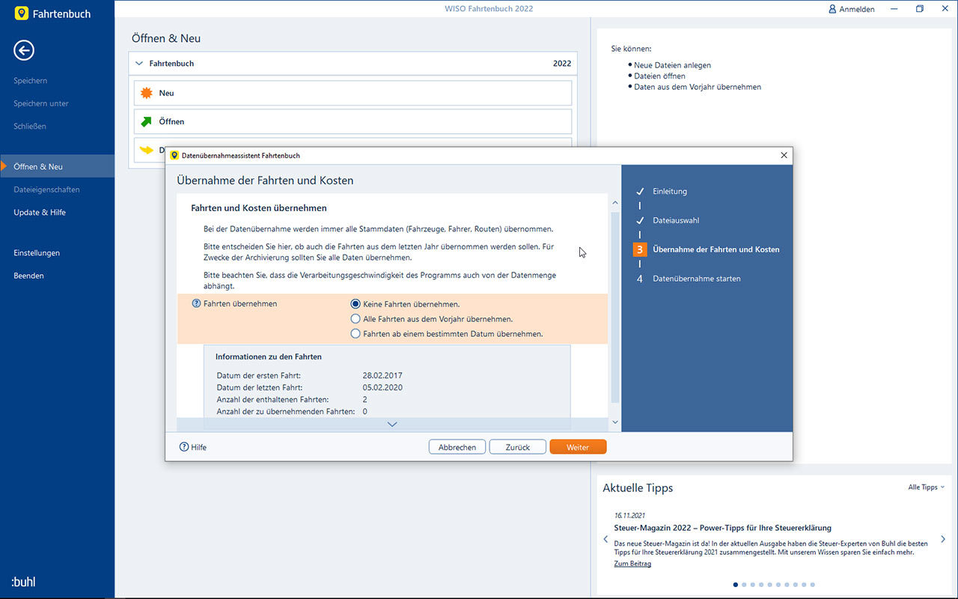Image resolution: width=958 pixels, height=599 pixels.
Task: Click the dialog title bar app icon
Action: [175, 156]
